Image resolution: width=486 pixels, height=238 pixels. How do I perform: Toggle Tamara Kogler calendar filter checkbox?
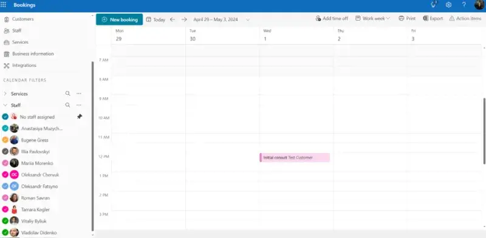point(5,209)
